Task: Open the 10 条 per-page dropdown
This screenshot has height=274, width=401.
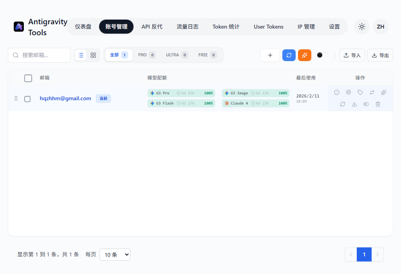Action: 115,254
